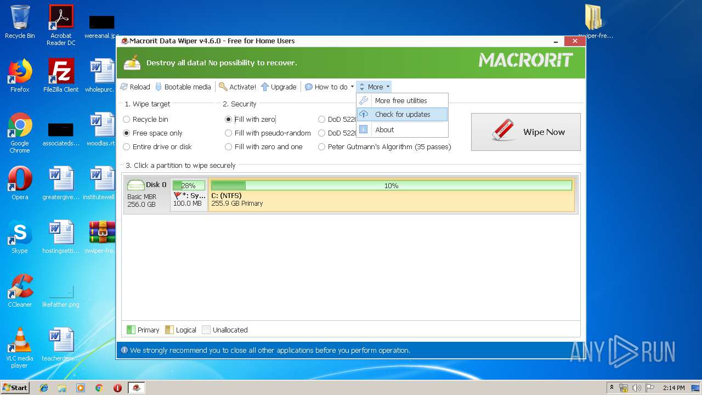The image size is (702, 395).
Task: Open the mwiper-free WinRAR archive
Action: pyautogui.click(x=102, y=236)
